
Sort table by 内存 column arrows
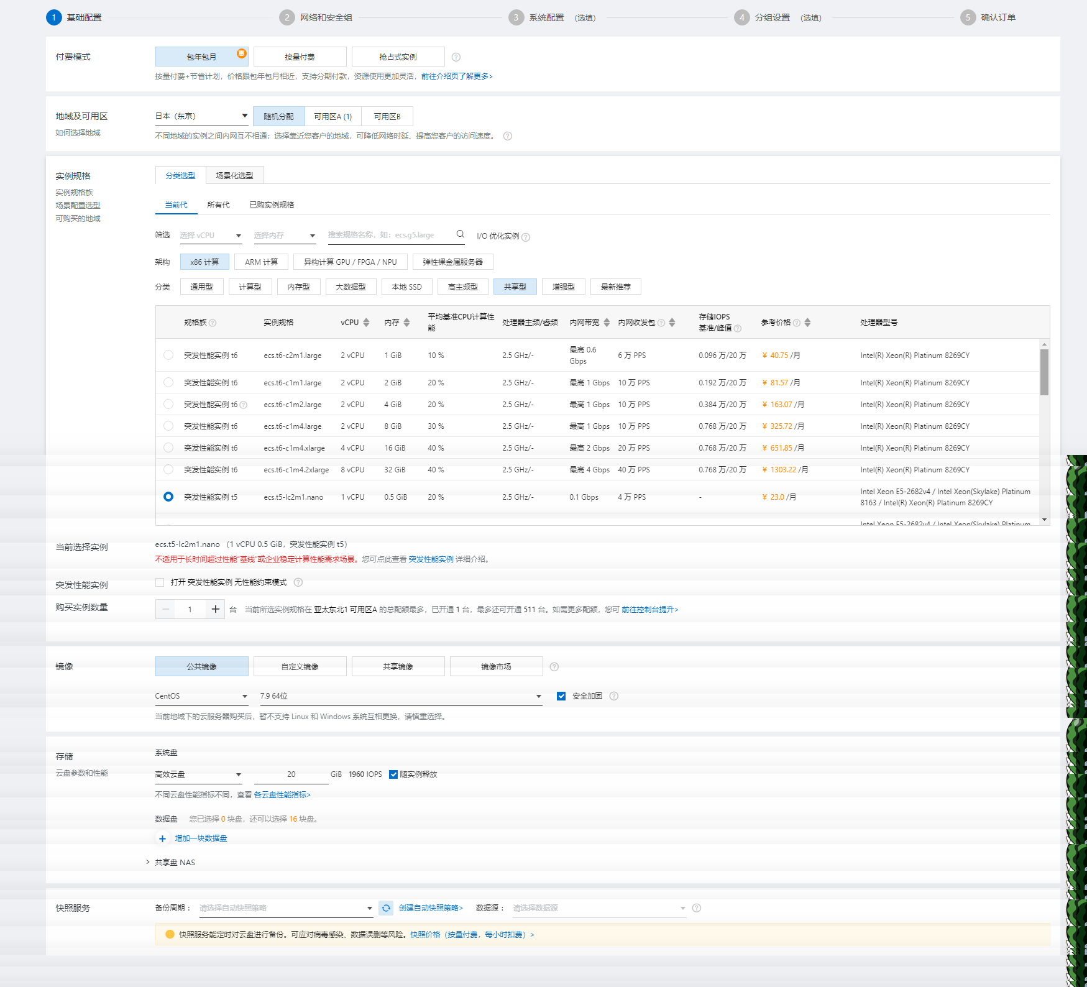406,323
